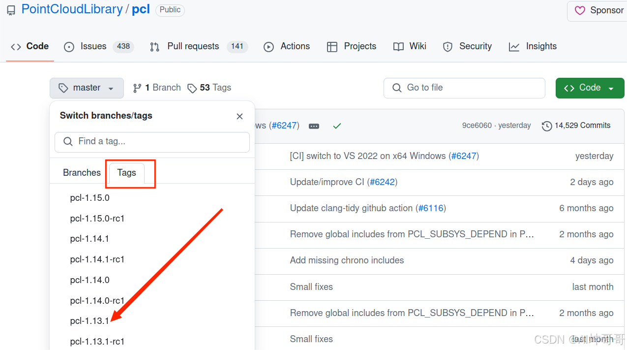
Task: Open pull request link #6242
Action: click(382, 182)
